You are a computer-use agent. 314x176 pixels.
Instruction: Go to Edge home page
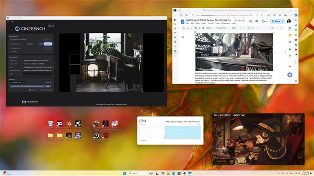(x=186, y=15)
